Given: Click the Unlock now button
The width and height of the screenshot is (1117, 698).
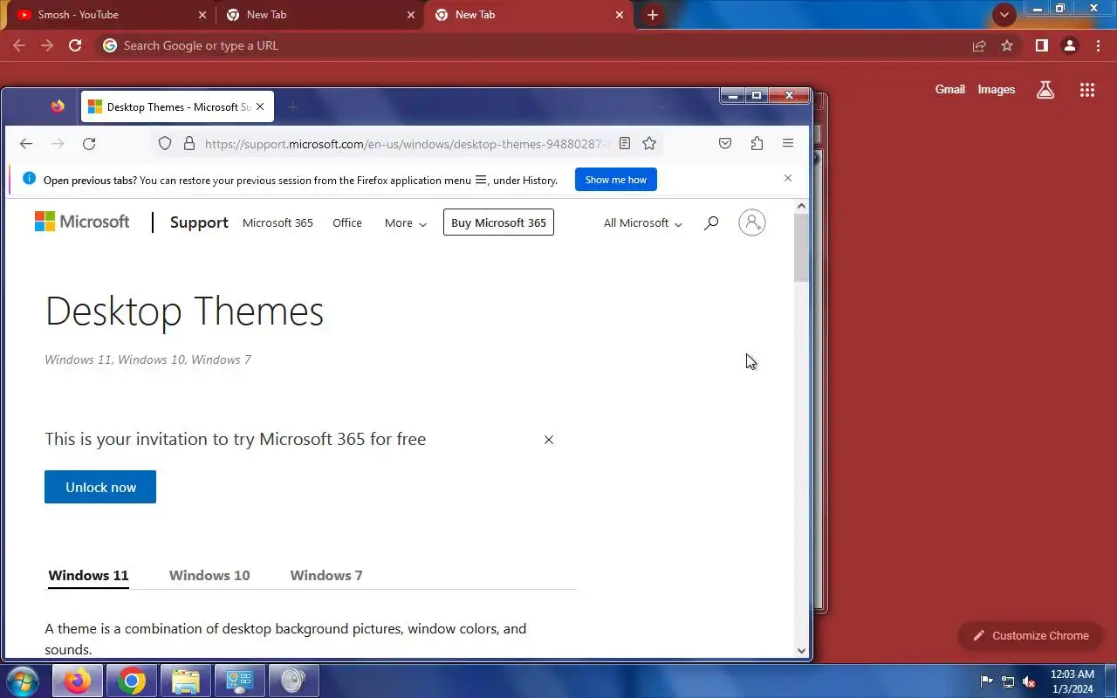Looking at the screenshot, I should [100, 487].
